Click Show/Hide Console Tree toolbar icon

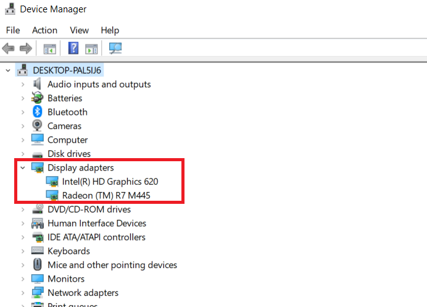(x=50, y=49)
